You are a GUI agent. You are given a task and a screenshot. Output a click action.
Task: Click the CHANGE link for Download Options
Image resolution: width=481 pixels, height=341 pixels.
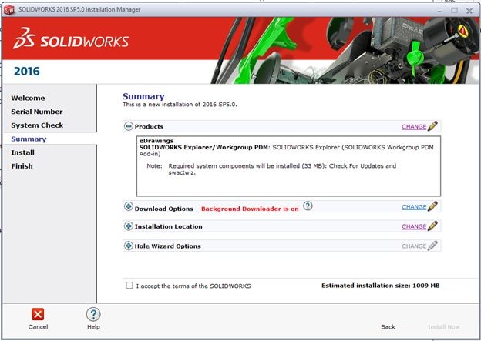click(414, 207)
